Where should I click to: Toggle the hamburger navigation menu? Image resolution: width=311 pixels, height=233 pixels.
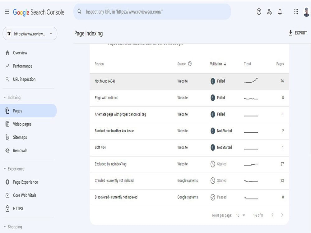7,12
